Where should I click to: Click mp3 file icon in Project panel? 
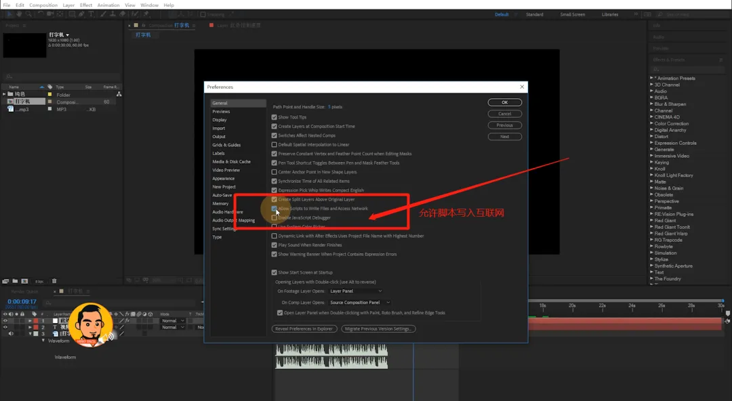coord(10,109)
